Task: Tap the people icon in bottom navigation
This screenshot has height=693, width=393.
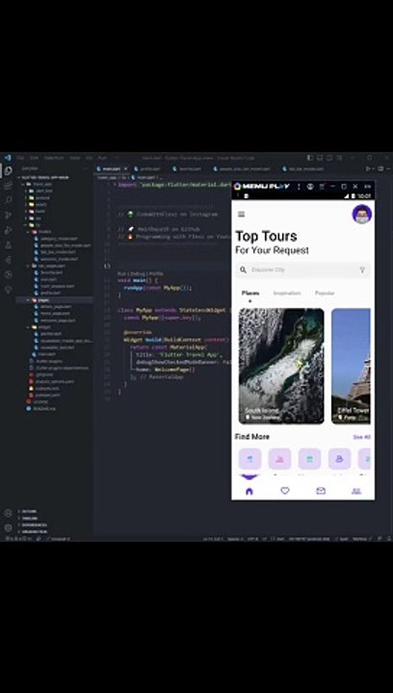Action: point(356,491)
